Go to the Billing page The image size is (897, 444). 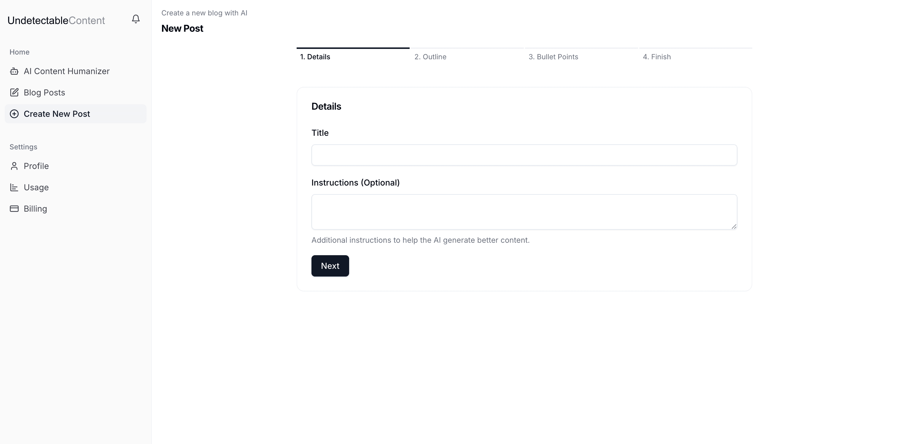(35, 209)
